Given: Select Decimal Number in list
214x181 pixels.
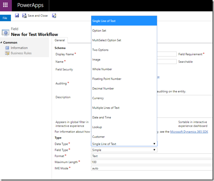Looking at the screenshot, I should [x=124, y=89].
